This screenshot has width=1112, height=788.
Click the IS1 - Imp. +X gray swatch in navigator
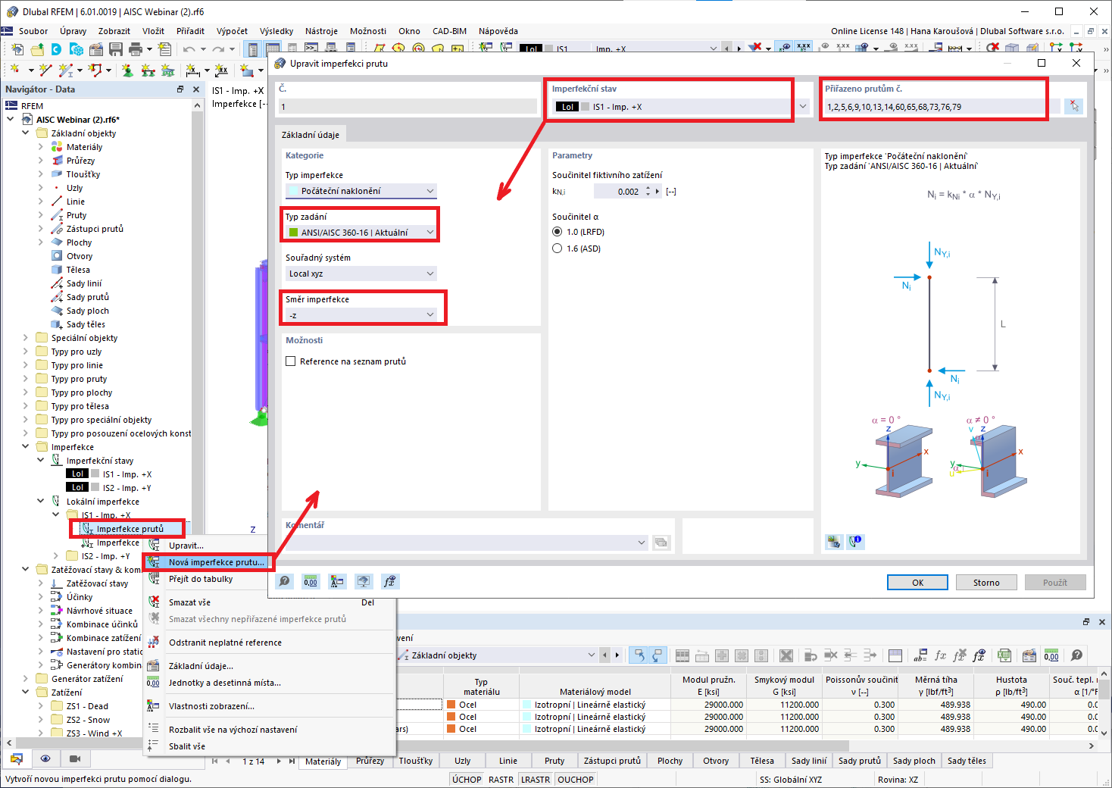pos(95,474)
